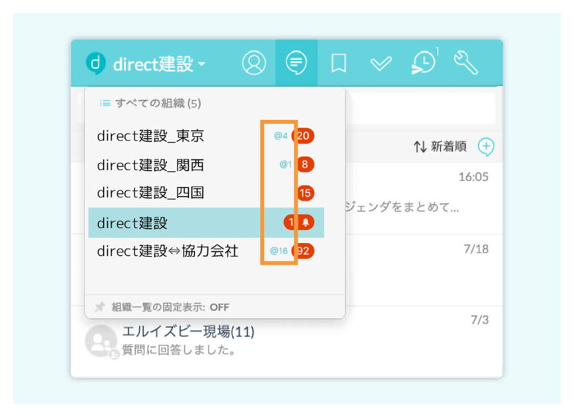The image size is (574, 417).
Task: Switch to the talk chat bubble tab
Action: (296, 63)
